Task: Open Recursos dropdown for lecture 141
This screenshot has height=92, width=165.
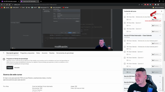Action: tap(156, 54)
